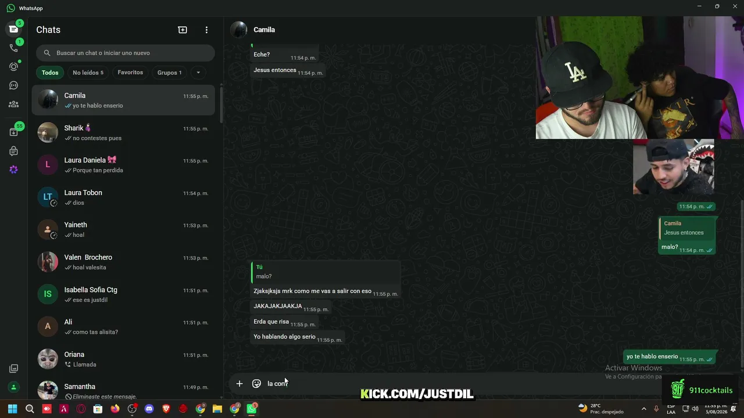Select the Todos chat filter
The image size is (744, 418).
pos(50,73)
